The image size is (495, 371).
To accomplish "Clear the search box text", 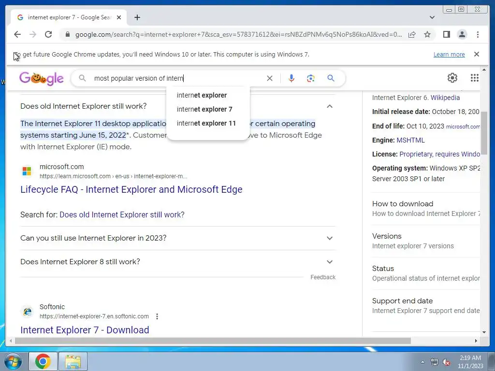I will pos(270,78).
